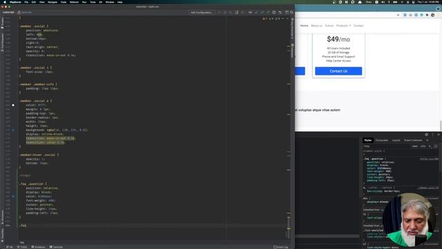The height and width of the screenshot is (249, 442).
Task: Open the Contact nav link
Action: (x=358, y=26)
